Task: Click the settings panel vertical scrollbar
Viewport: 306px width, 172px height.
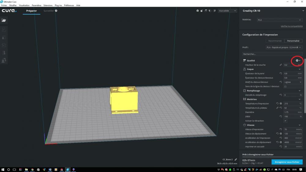Action: (x=305, y=86)
